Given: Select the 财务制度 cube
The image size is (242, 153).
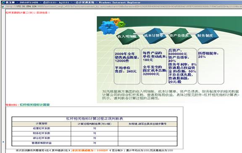Looking at the screenshot, I should (206, 36).
